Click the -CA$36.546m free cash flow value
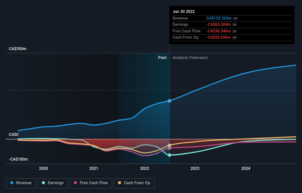Image resolution: width=302 pixels, height=193 pixels. [218, 31]
